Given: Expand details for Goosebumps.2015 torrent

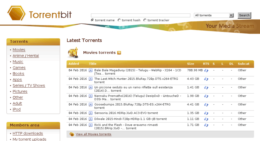Looking at the screenshot, I should click(91, 105).
